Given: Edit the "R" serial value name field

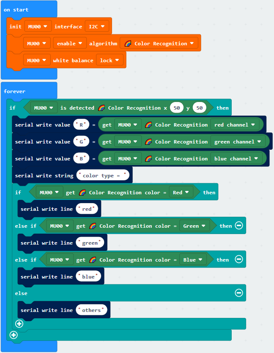Looking at the screenshot, I should 81,125.
